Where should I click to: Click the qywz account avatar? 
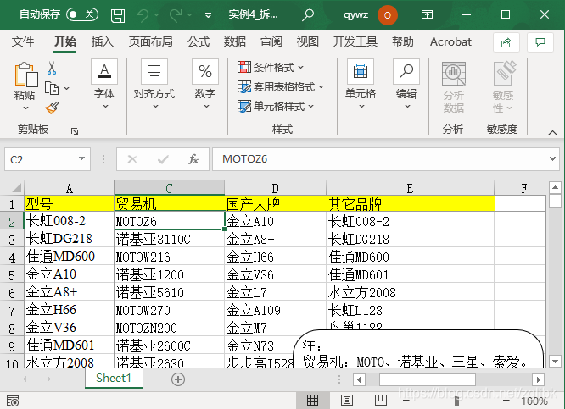[388, 15]
